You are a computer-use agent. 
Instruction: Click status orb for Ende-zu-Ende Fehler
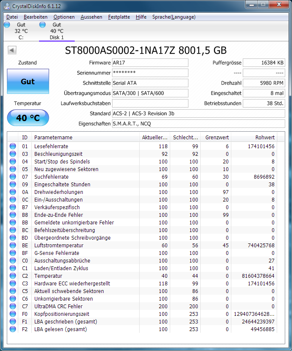pyautogui.click(x=13, y=215)
